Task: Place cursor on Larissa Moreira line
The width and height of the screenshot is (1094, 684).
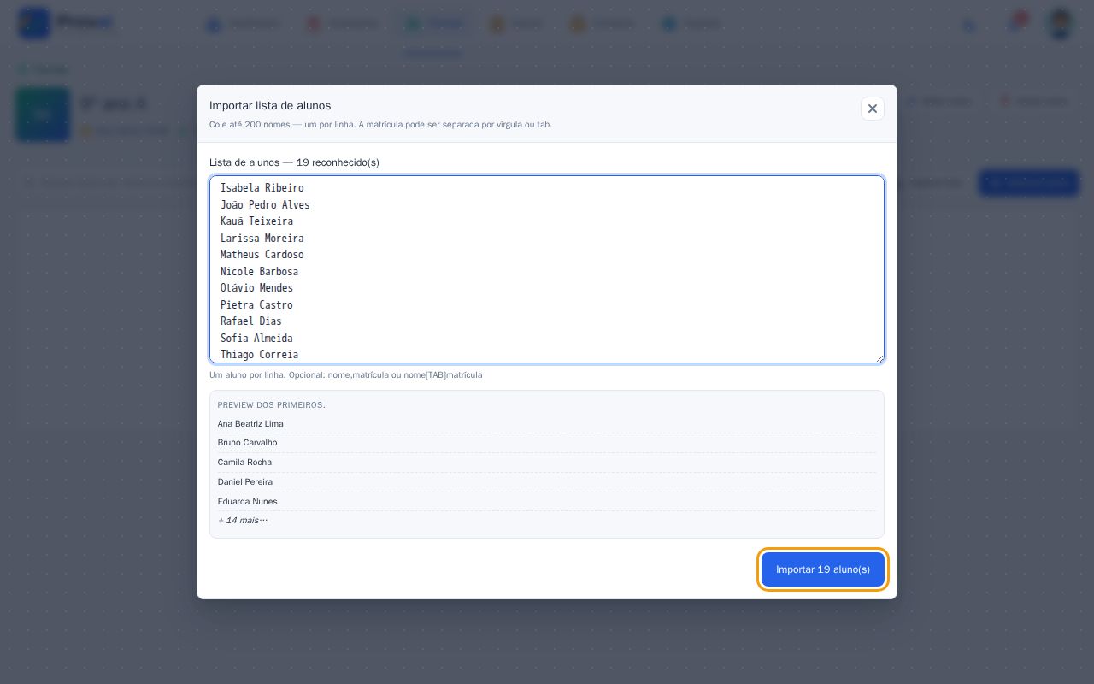Action: point(262,239)
